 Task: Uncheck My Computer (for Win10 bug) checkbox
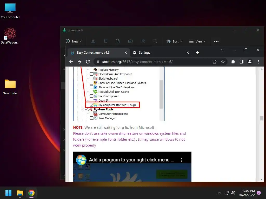[91, 105]
